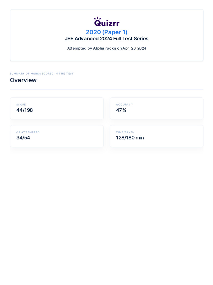213x285 pixels.
Task: Click the JEE Advanced 2024 Full Test Series heading
Action: tap(106, 39)
